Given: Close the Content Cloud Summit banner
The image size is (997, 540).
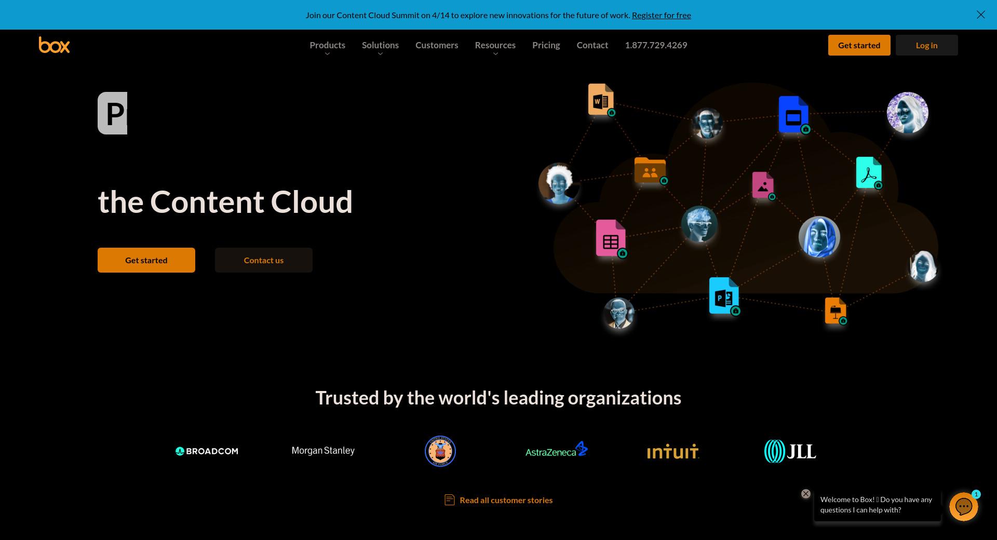Looking at the screenshot, I should click(981, 15).
